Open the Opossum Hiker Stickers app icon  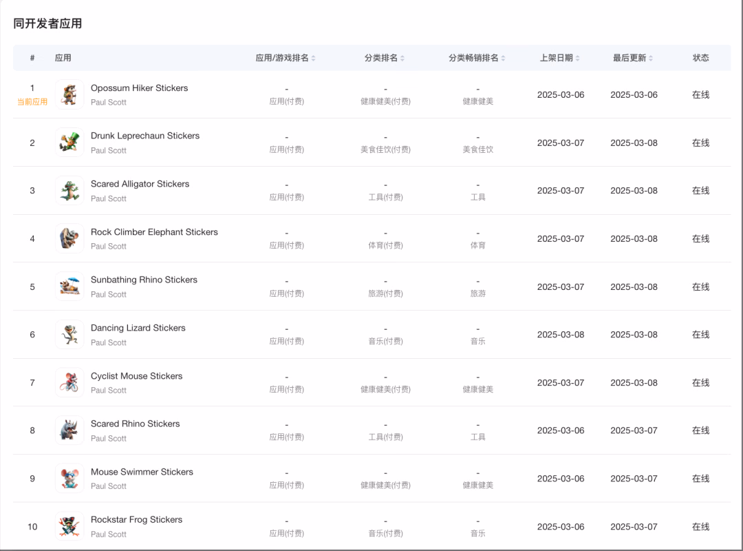[x=69, y=94]
